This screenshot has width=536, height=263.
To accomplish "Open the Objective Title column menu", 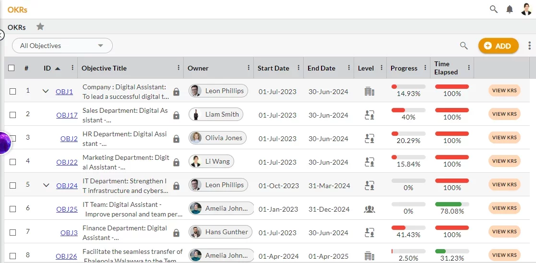I will (179, 68).
